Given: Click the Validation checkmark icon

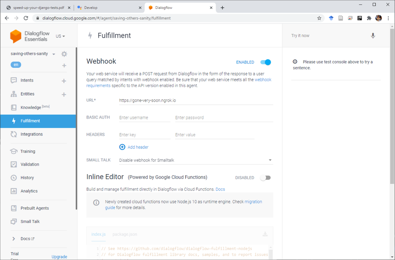Looking at the screenshot, I should coord(14,164).
